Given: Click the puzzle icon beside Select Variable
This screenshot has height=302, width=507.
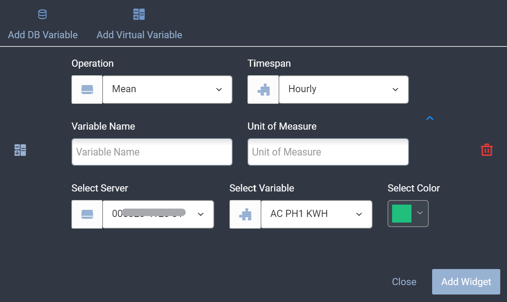Looking at the screenshot, I should (245, 214).
